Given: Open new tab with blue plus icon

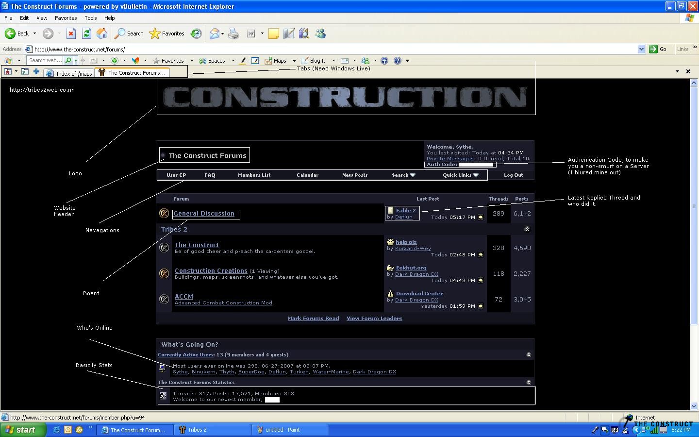Looking at the screenshot, I should coord(36,71).
